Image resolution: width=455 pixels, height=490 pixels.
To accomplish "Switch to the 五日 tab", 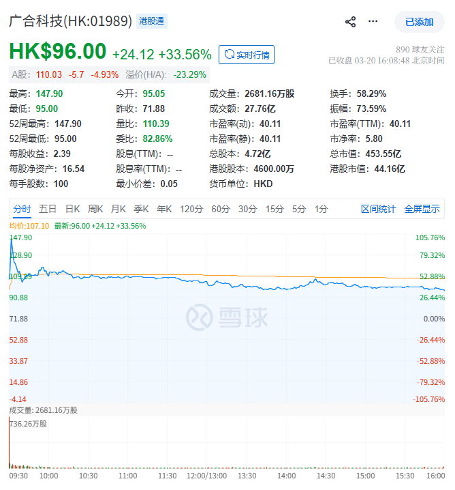I will pos(48,209).
